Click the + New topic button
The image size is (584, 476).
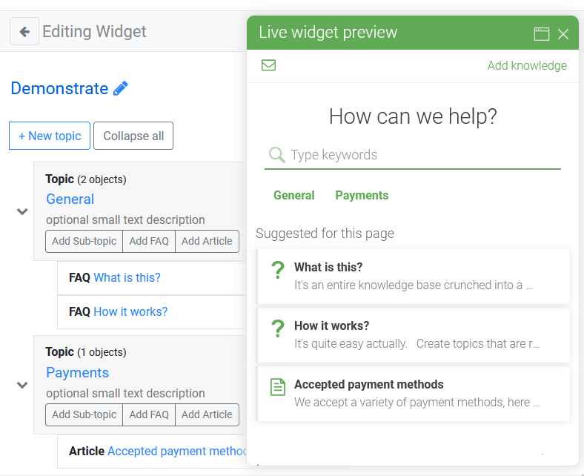coord(50,136)
